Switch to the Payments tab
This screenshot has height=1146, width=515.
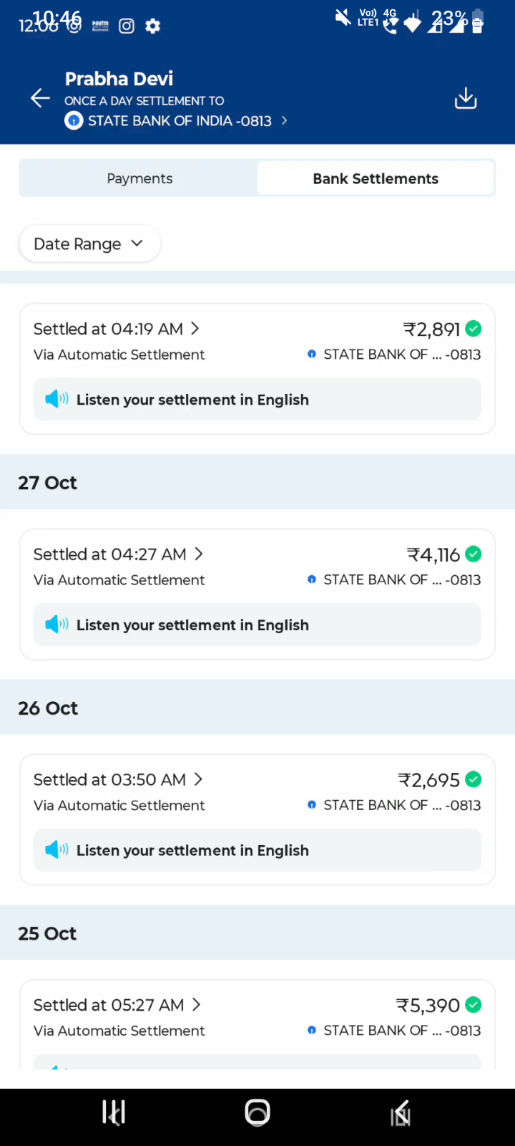coord(139,178)
